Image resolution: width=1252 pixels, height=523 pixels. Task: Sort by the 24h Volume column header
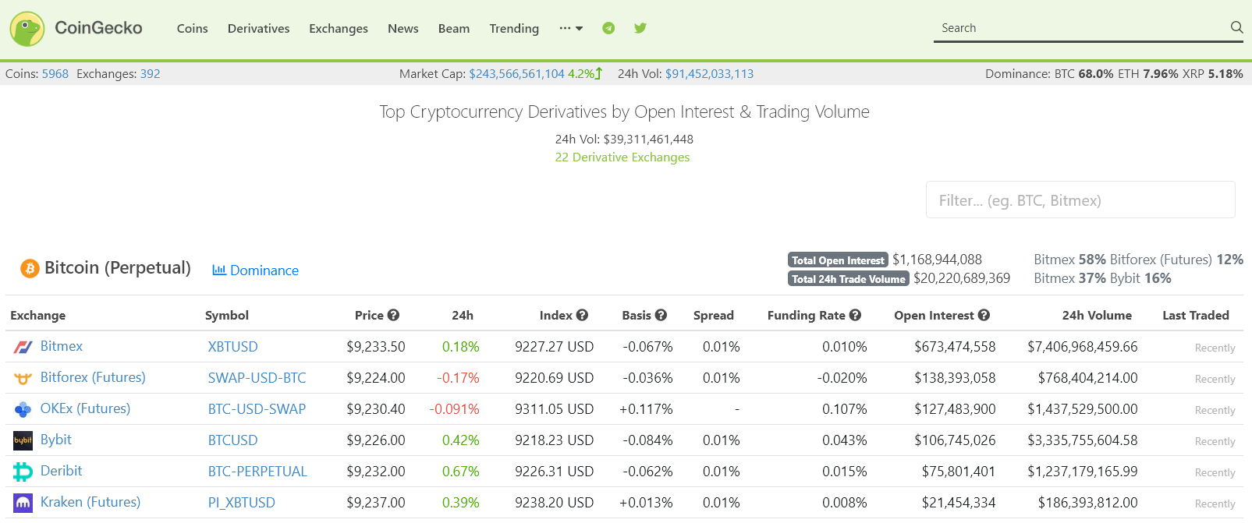(x=1096, y=315)
